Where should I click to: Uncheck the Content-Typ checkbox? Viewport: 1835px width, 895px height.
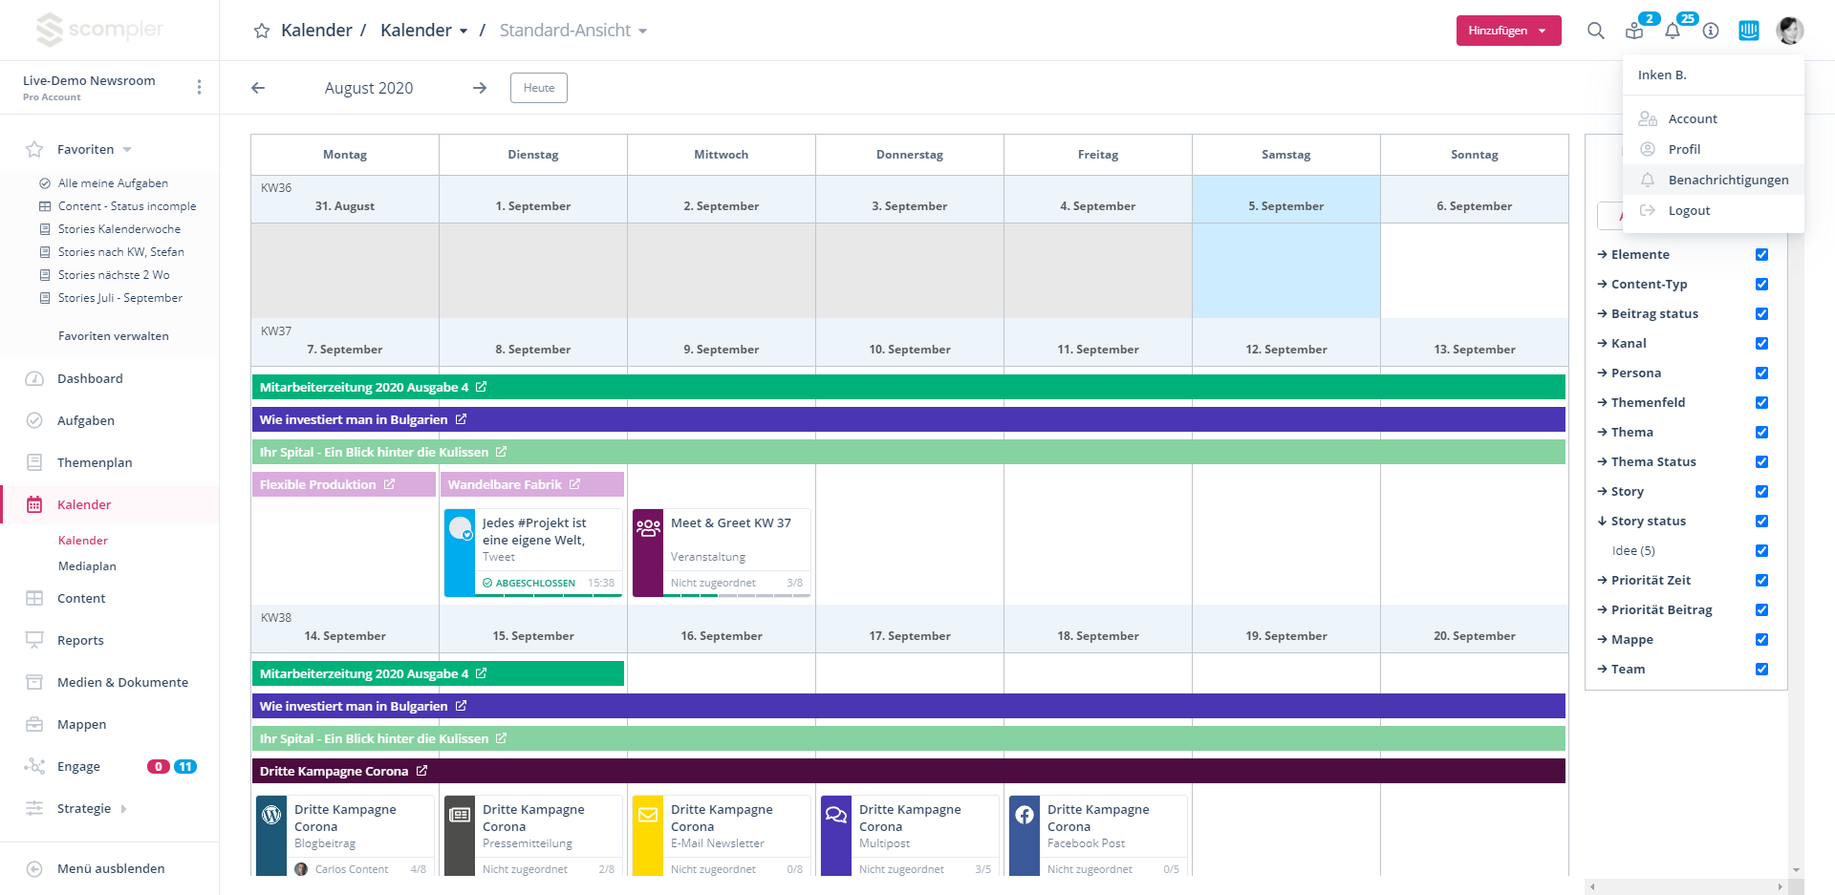1761,285
